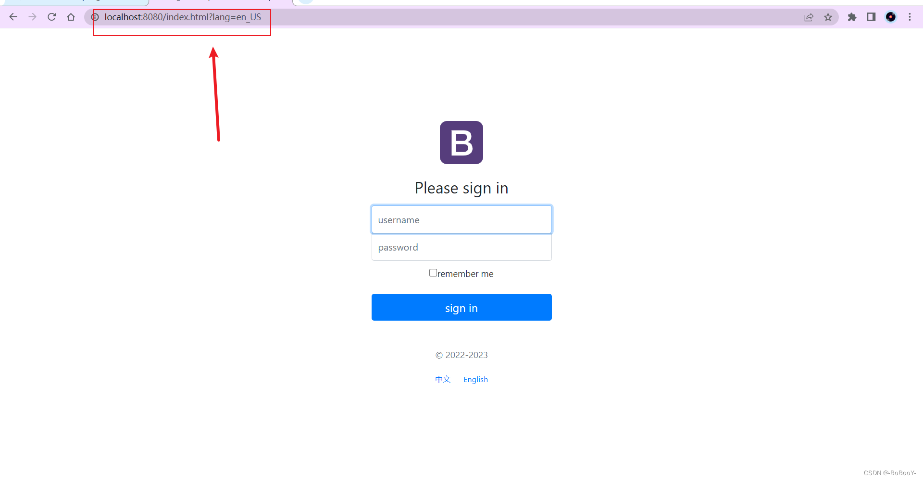
Task: Share this page icon in address bar
Action: 809,17
